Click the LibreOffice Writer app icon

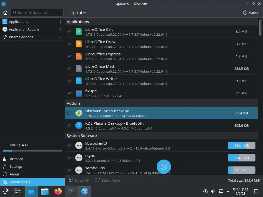pos(79,81)
